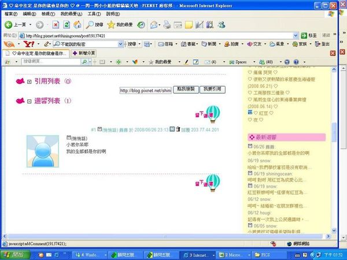The height and width of the screenshot is (260, 347).
Task: Click the grey Forward arrow button
Action: [39, 25]
